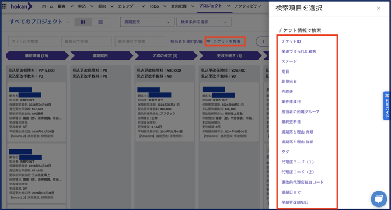Viewport: 391px width, 210px height.
Task: Click the previous arrow button
Action: click(x=263, y=41)
